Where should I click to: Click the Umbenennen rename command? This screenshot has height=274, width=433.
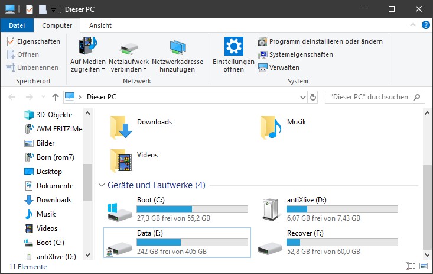pos(32,67)
